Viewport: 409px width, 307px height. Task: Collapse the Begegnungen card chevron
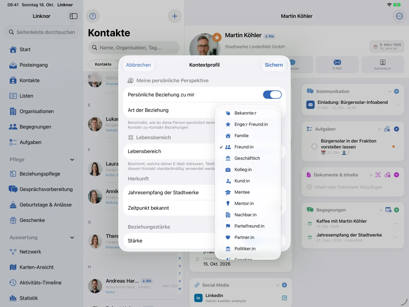(381, 210)
